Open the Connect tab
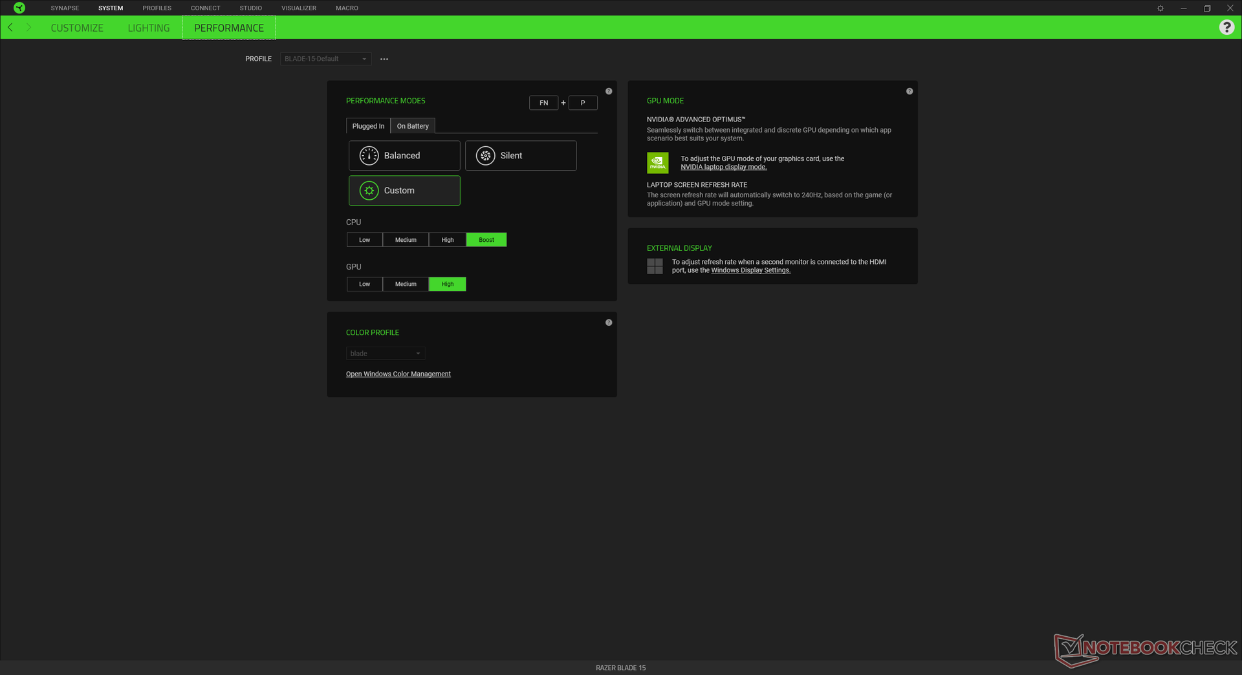 coord(206,8)
